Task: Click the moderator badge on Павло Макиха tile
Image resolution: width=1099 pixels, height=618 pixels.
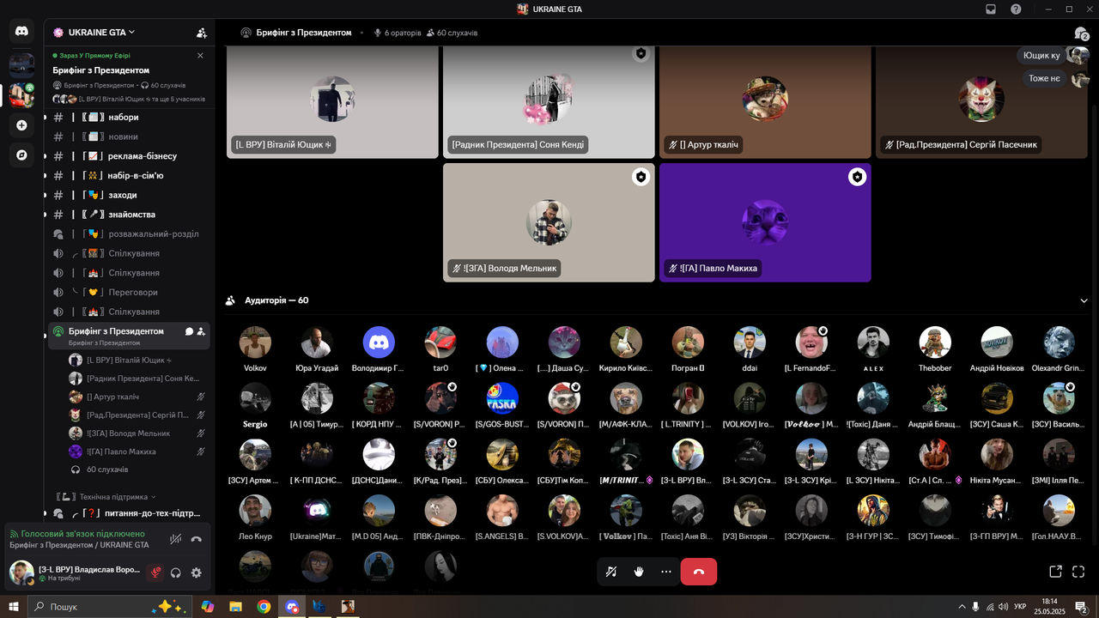Action: tap(857, 177)
